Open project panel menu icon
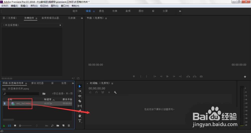The width and height of the screenshot is (251, 133). 26,83
